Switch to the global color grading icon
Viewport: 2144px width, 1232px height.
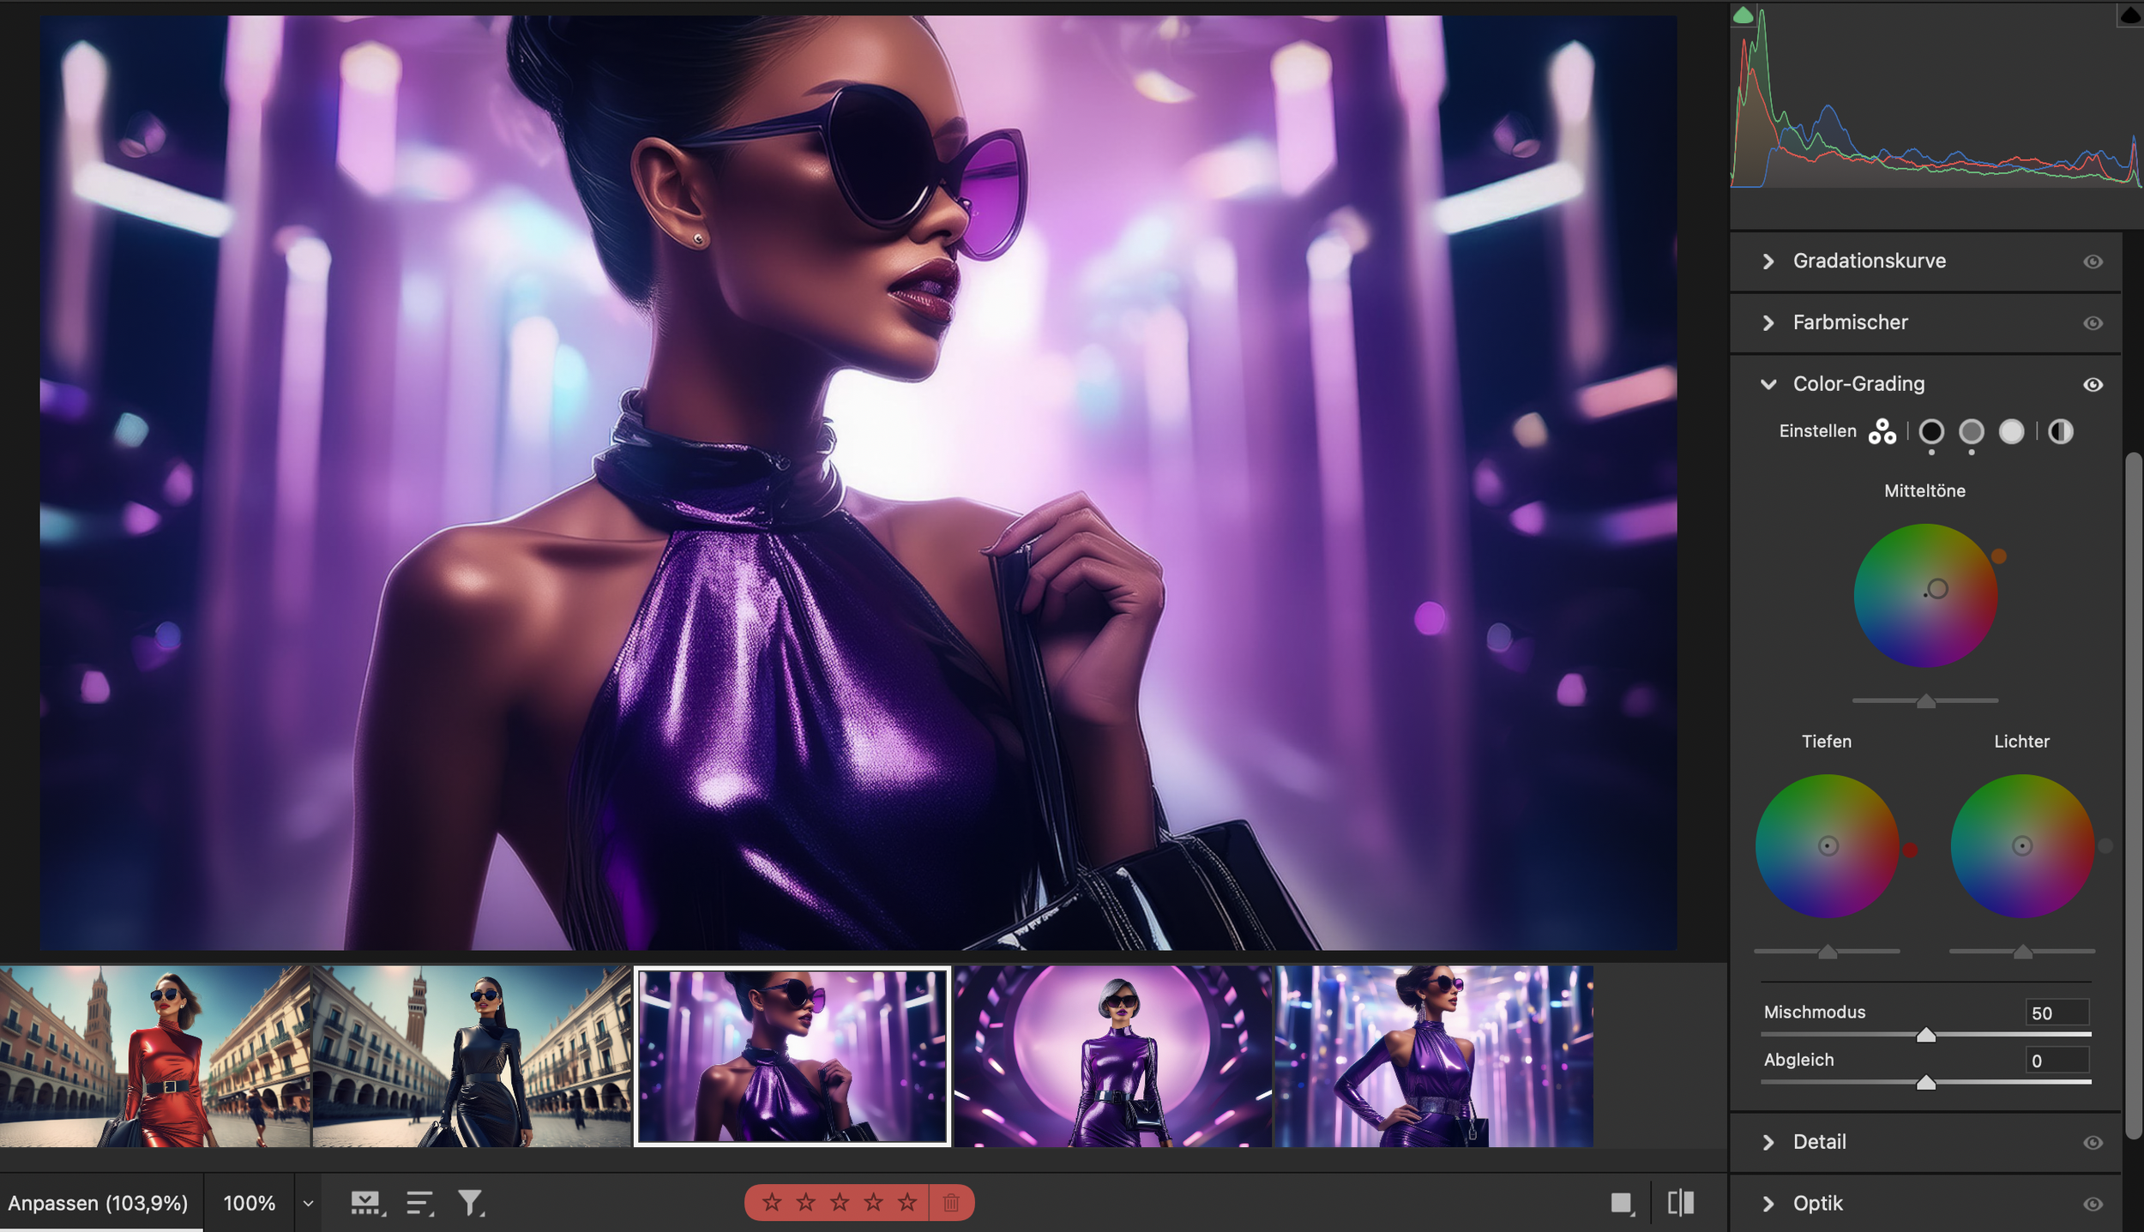2060,431
